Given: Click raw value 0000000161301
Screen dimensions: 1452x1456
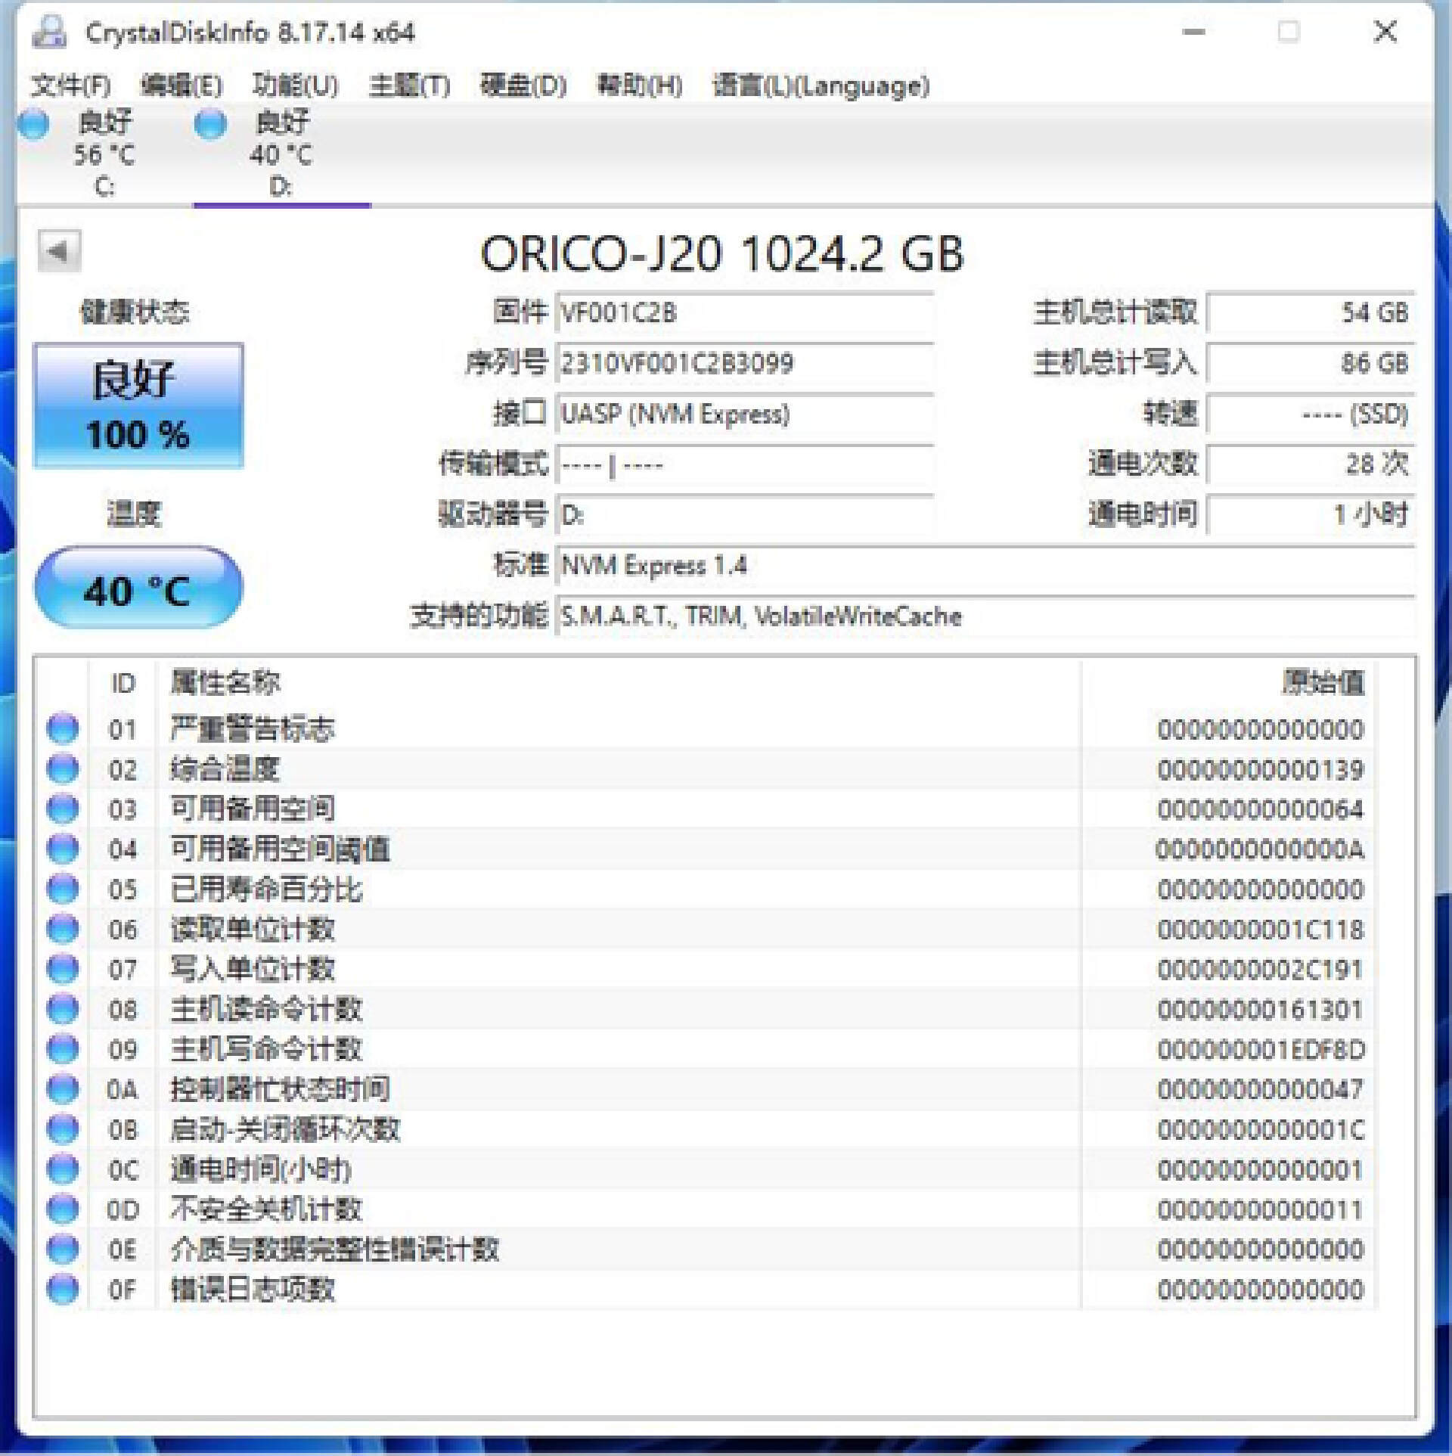Looking at the screenshot, I should (x=1261, y=1010).
